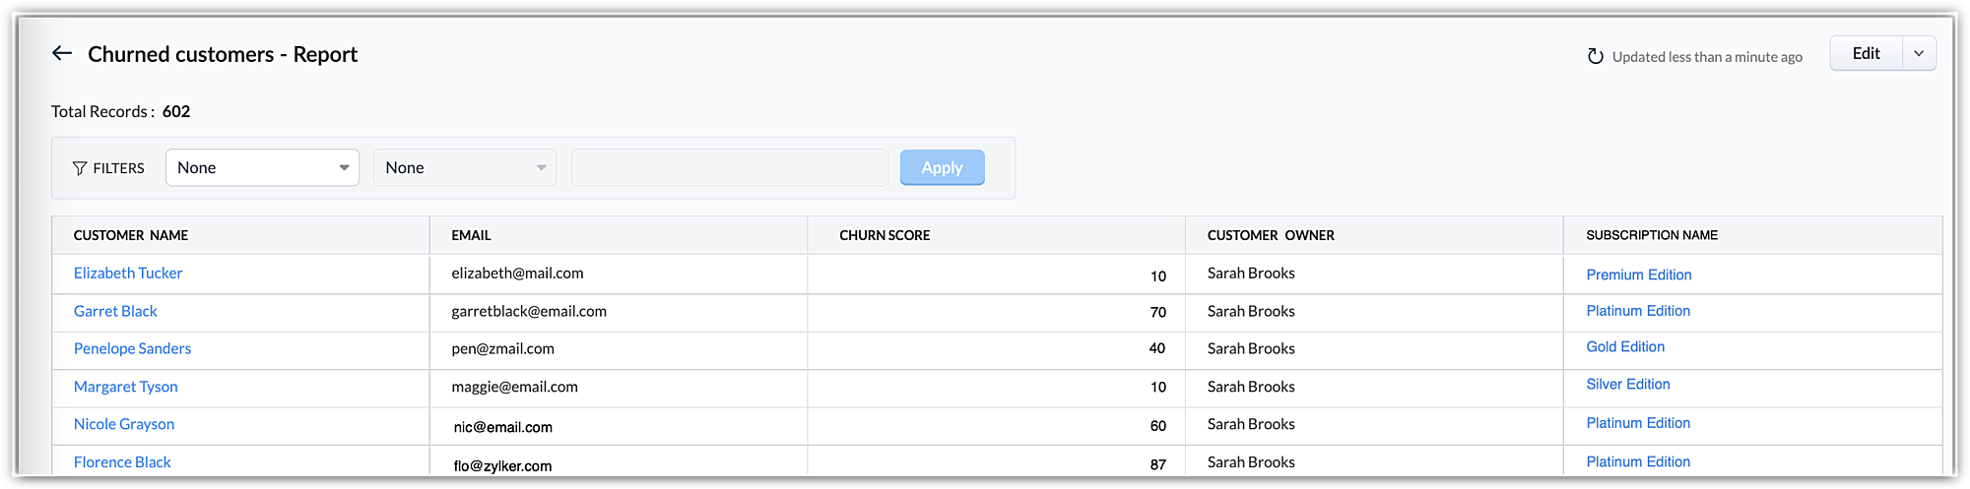Click the filter value text field
The height and width of the screenshot is (489, 1970).
[729, 168]
